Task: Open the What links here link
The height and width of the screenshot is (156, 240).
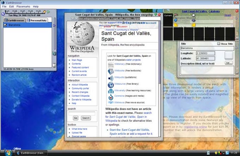Action: tap(79, 129)
